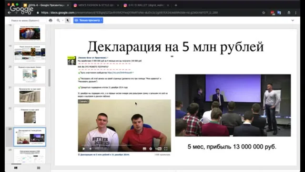Switch to MEN'S FASHION & STYLE tab
Image resolution: width=305 pixels, height=172 pixels.
[96, 5]
